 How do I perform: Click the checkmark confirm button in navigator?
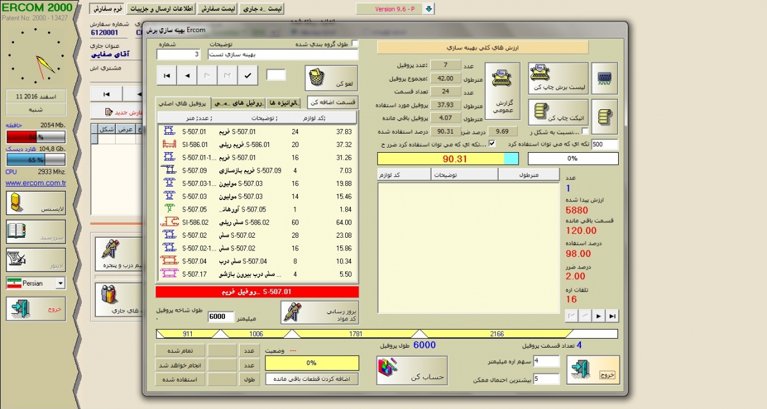(247, 75)
